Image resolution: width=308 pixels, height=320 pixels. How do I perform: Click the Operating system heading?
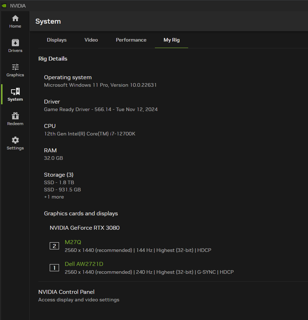(68, 77)
